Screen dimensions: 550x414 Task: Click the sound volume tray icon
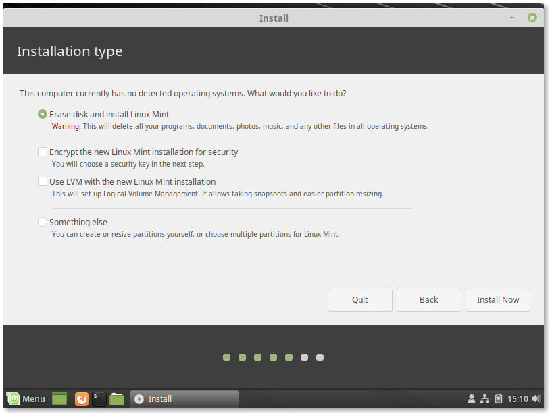[x=536, y=398]
